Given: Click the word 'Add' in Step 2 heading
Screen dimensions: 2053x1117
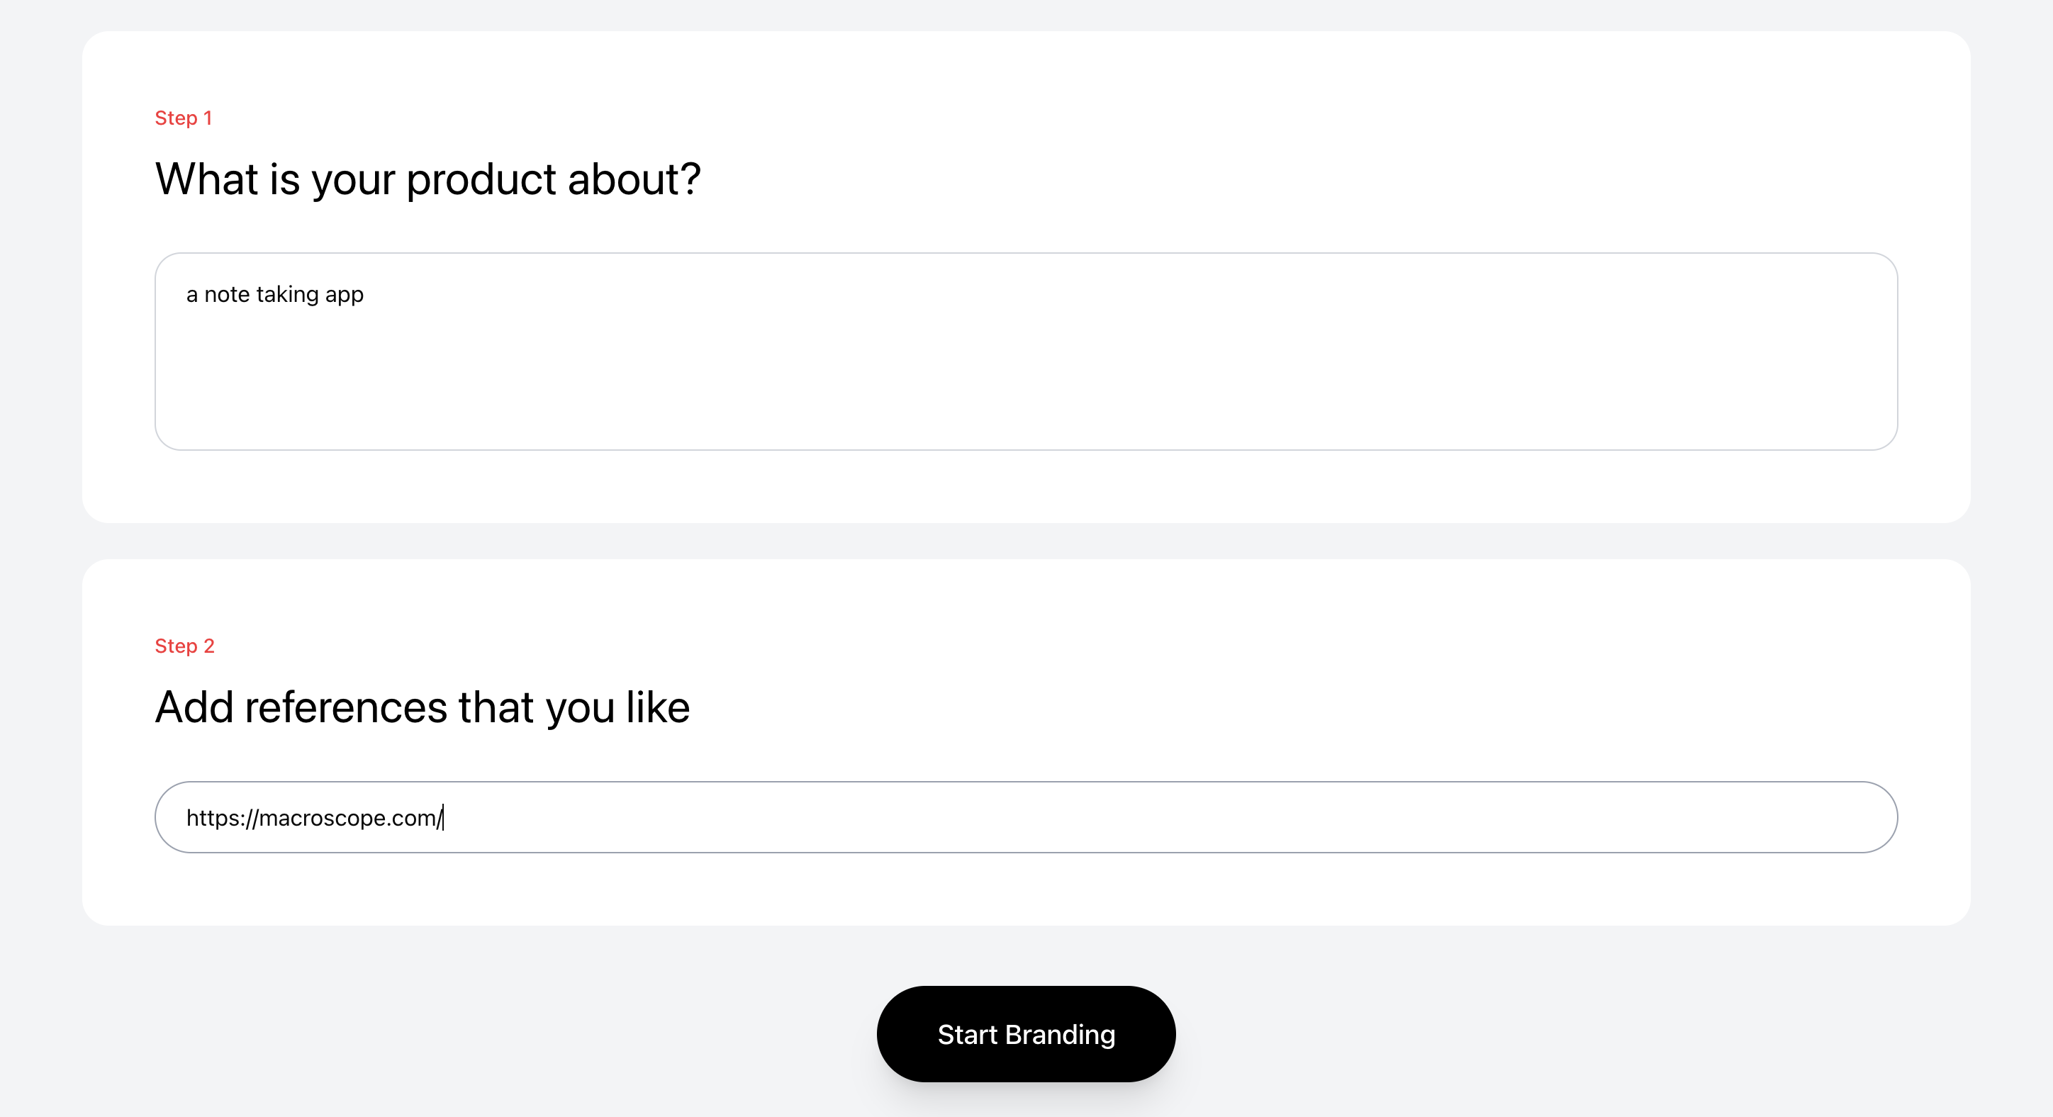Looking at the screenshot, I should [x=194, y=707].
